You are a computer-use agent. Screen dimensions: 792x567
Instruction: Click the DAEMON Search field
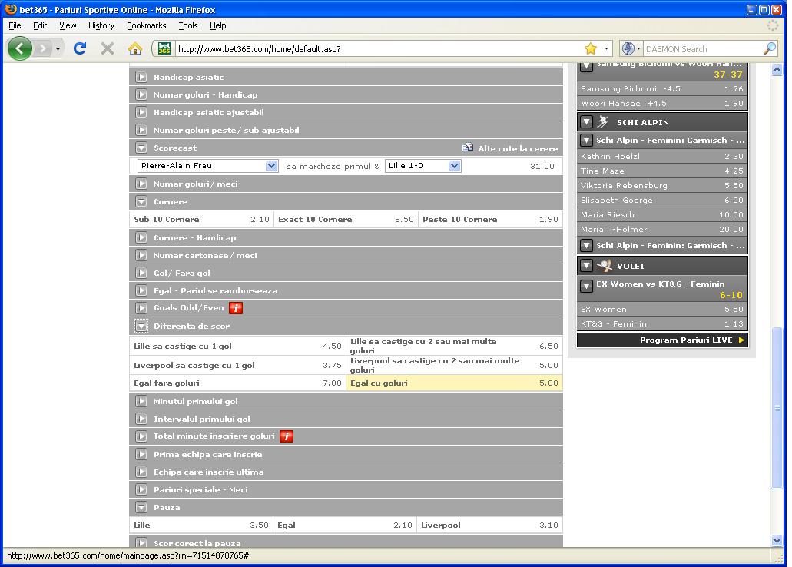pos(703,49)
